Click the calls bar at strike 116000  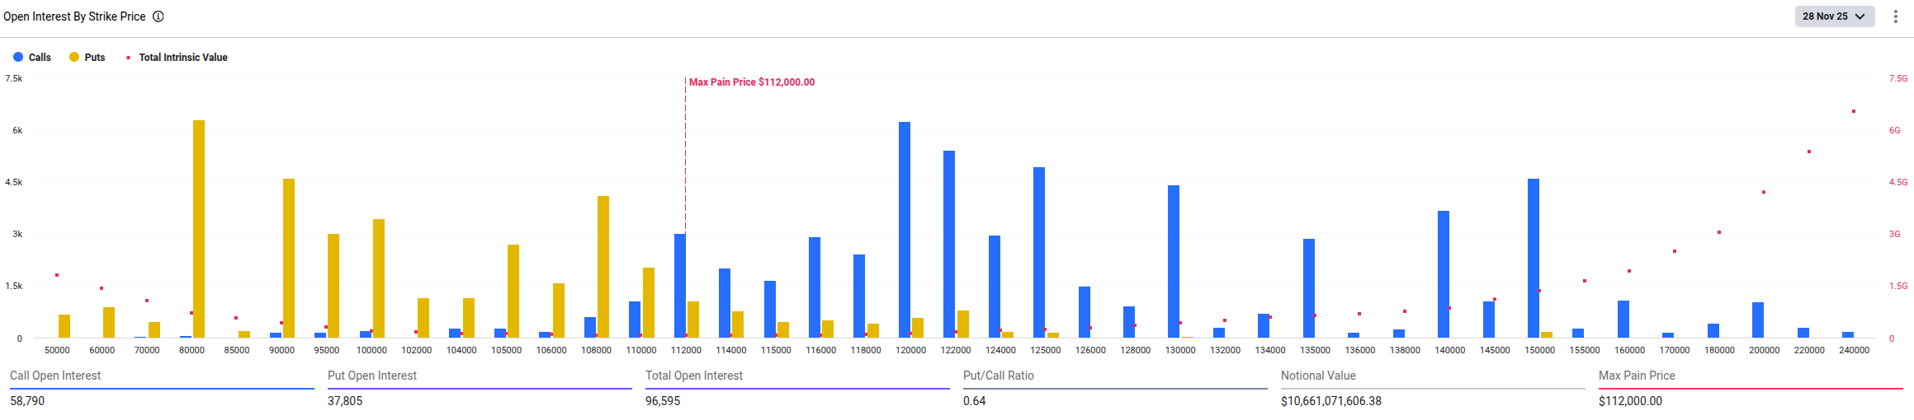(815, 287)
